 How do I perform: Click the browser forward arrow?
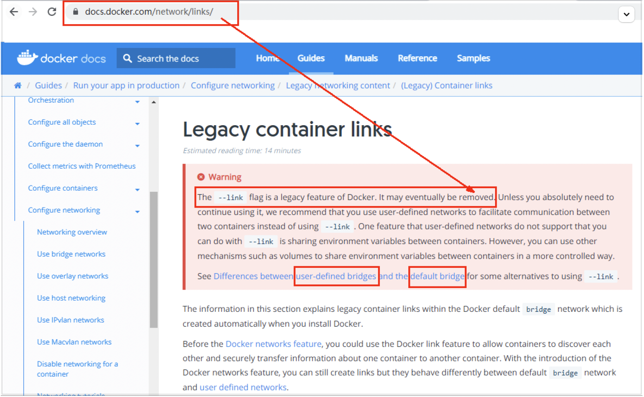point(33,12)
